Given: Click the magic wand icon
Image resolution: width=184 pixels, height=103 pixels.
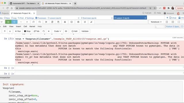Looking at the screenshot, I should click(91, 22).
